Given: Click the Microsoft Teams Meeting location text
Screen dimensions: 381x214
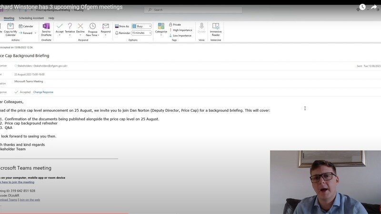Looking at the screenshot, I should click(29, 81).
